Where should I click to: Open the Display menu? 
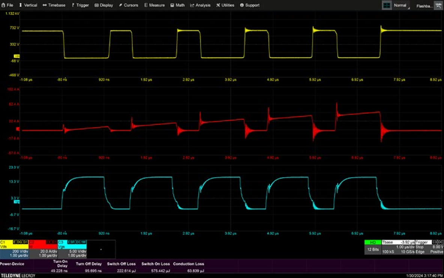pyautogui.click(x=104, y=5)
